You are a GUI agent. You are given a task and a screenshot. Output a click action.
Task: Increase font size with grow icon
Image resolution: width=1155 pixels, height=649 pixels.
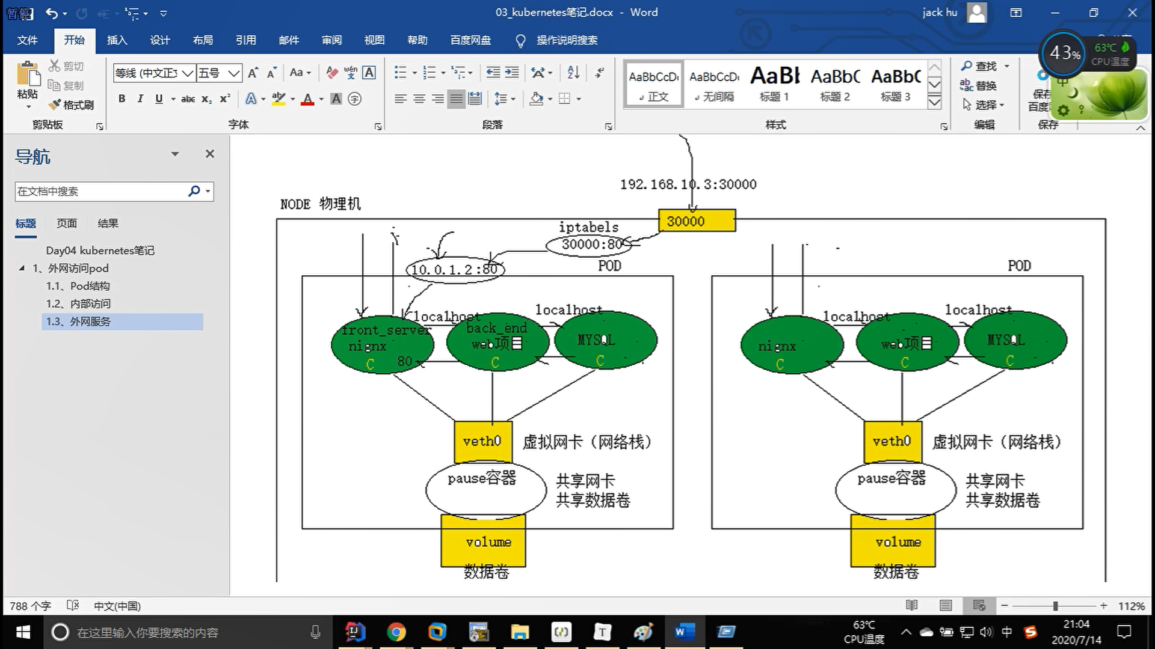coord(253,73)
